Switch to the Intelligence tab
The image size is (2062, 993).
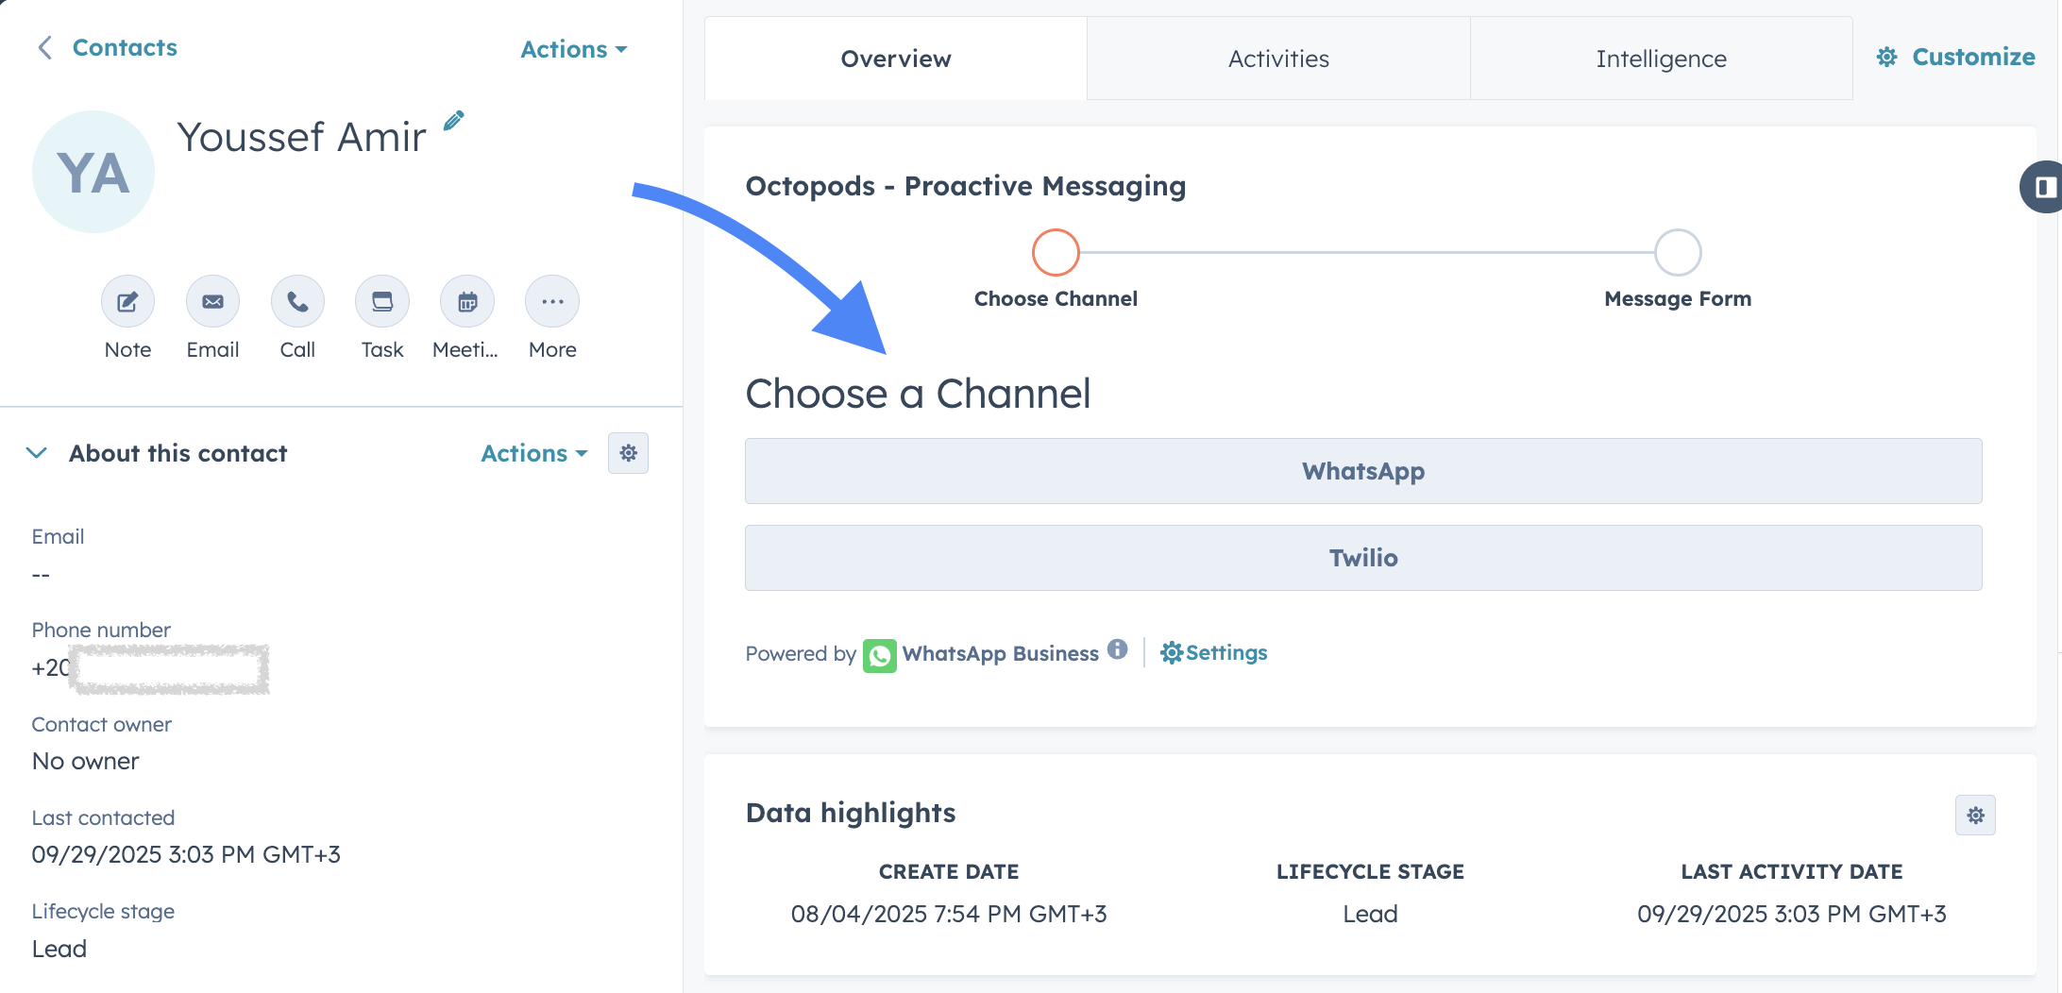(x=1661, y=59)
